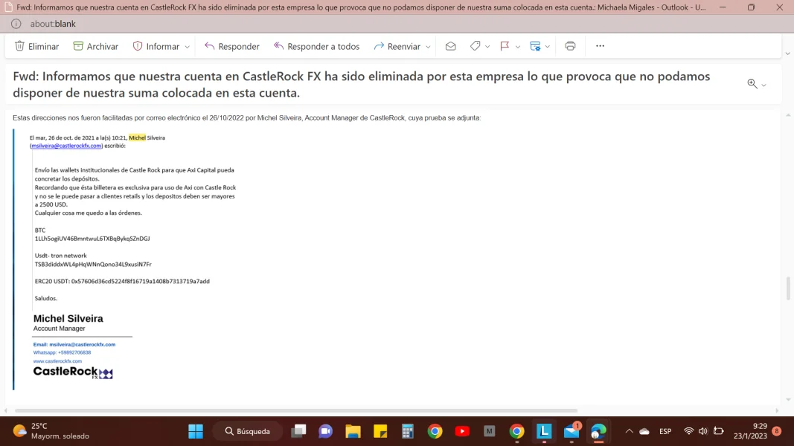Open Sticky Notes from the taskbar

(380, 431)
